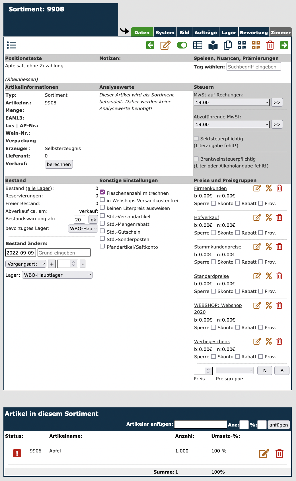Screen dimensions: 296x481
Task: Open the Bewertung tab
Action: click(254, 33)
